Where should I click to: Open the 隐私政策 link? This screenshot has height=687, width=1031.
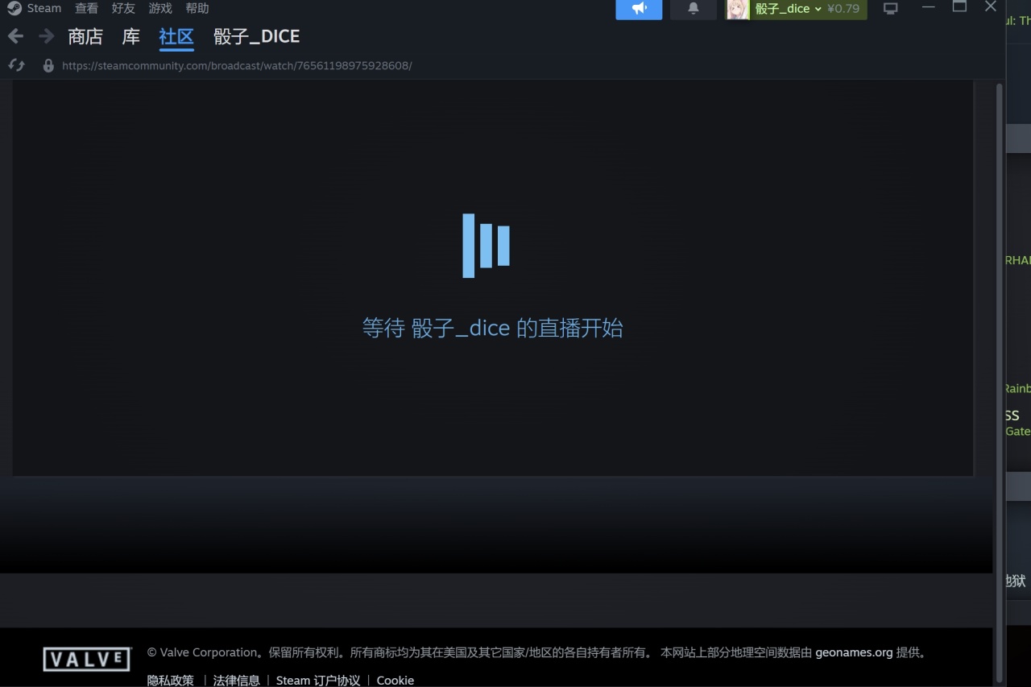click(x=171, y=681)
